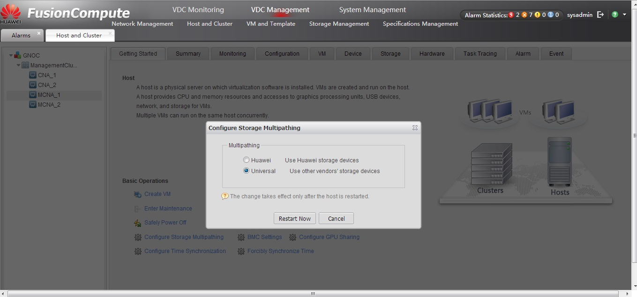Screen dimensions: 637x297
Task: Click the critical red alarm icon
Action: 511,15
